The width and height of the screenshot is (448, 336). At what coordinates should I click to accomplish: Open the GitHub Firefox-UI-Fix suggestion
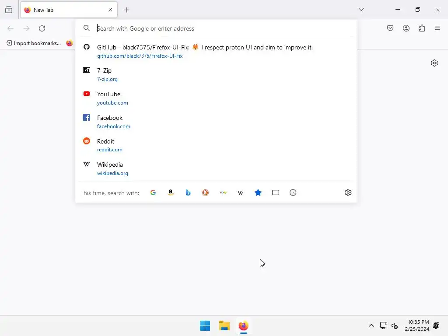216,52
